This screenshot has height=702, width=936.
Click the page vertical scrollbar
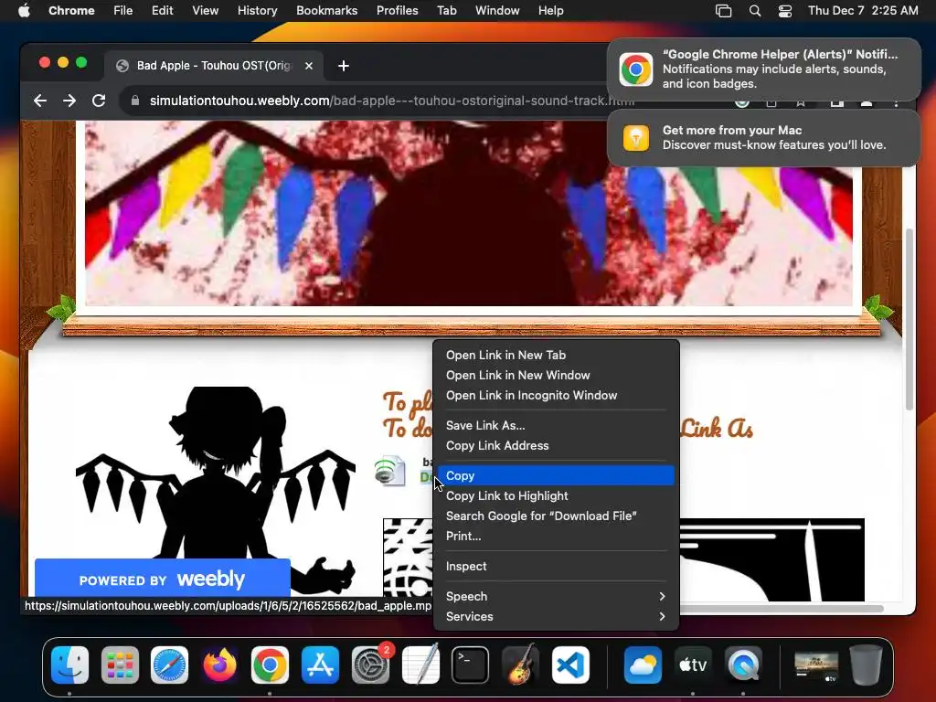click(909, 319)
